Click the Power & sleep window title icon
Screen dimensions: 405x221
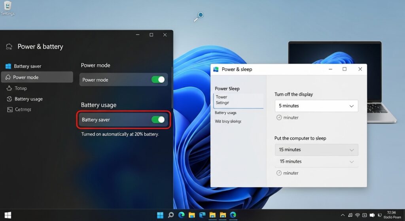(216, 69)
